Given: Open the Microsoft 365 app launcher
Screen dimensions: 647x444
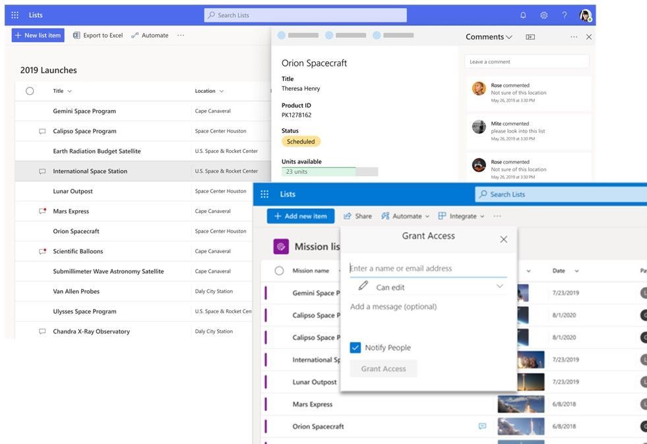Looking at the screenshot, I should [x=15, y=14].
